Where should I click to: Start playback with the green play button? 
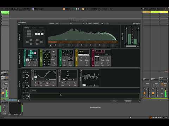[x=74, y=9]
